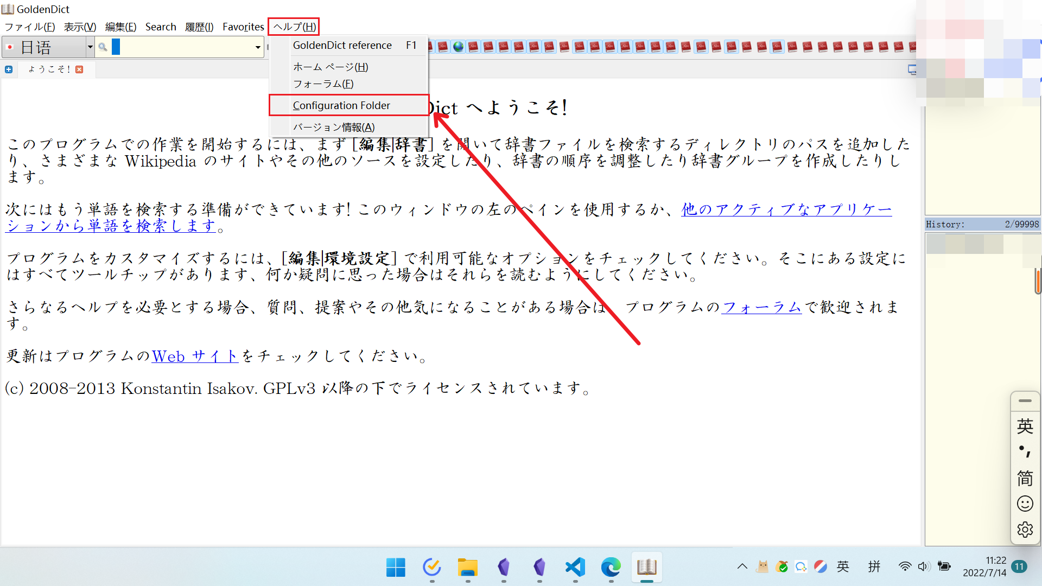Open Visual Studio Code from taskbar
This screenshot has width=1042, height=586.
tap(575, 567)
